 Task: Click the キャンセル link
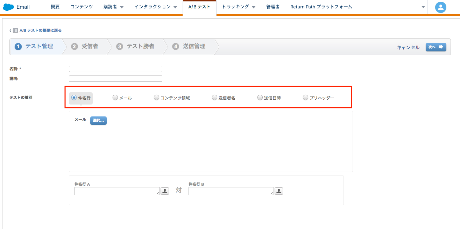408,48
